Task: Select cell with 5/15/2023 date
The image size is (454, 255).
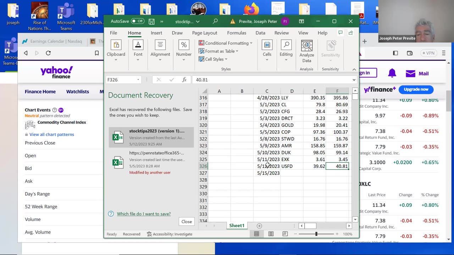Action: [267, 173]
